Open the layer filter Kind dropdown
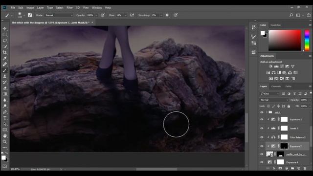313x176 pixels. pos(269,93)
